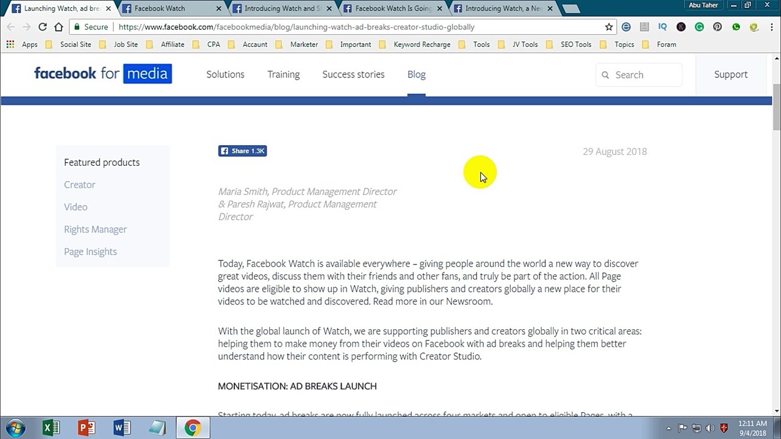Click the page vertical scrollbar thumb
The width and height of the screenshot is (781, 439).
coord(776,107)
